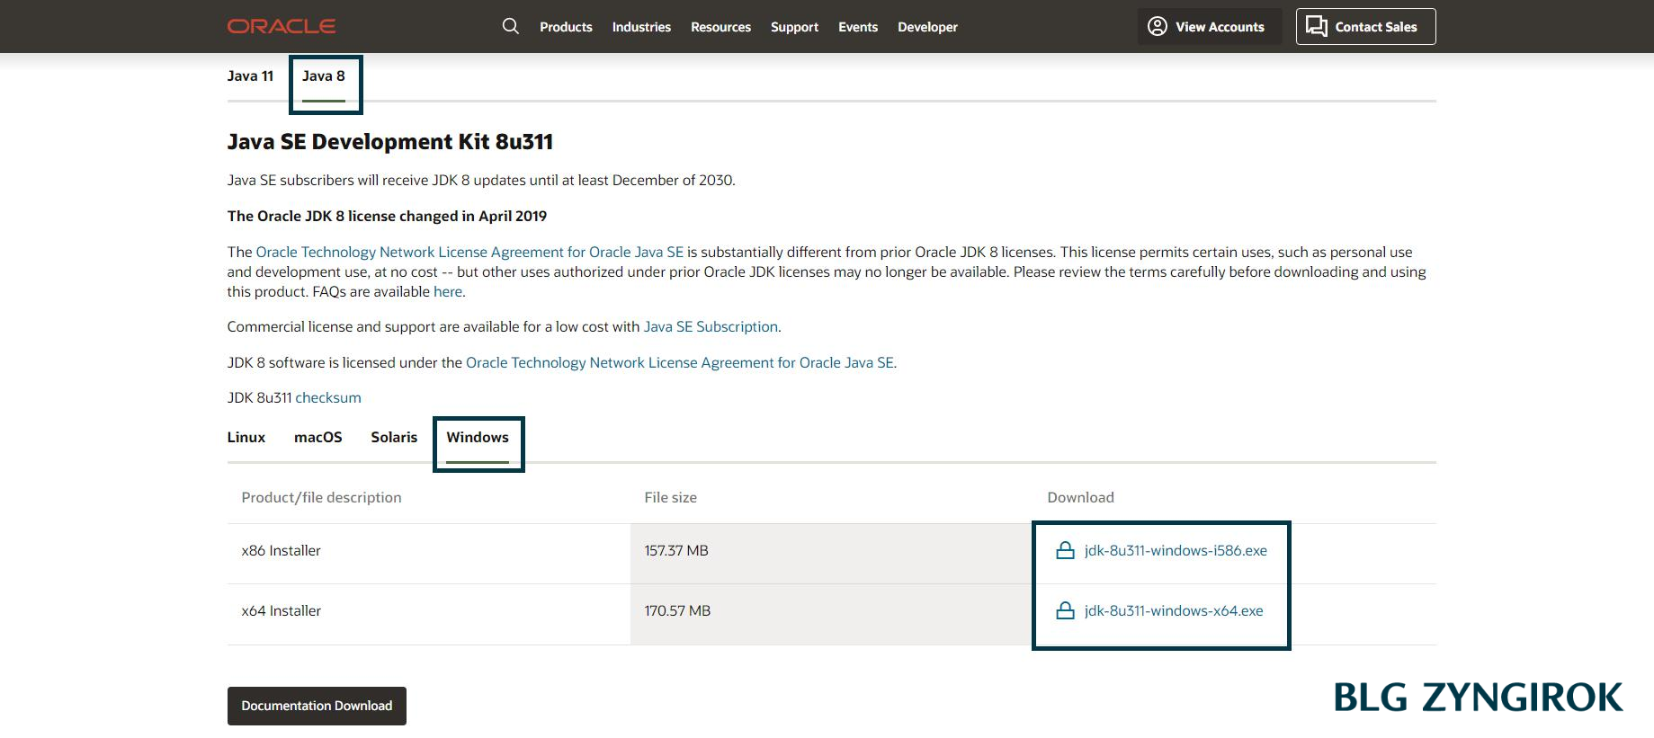This screenshot has height=738, width=1654.
Task: Download jdk-8u311-windows-x64.exe
Action: click(x=1174, y=610)
